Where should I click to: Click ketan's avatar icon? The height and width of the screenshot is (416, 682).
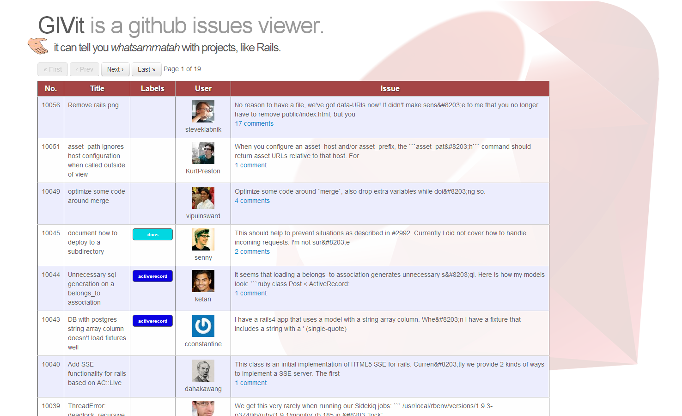tap(203, 281)
